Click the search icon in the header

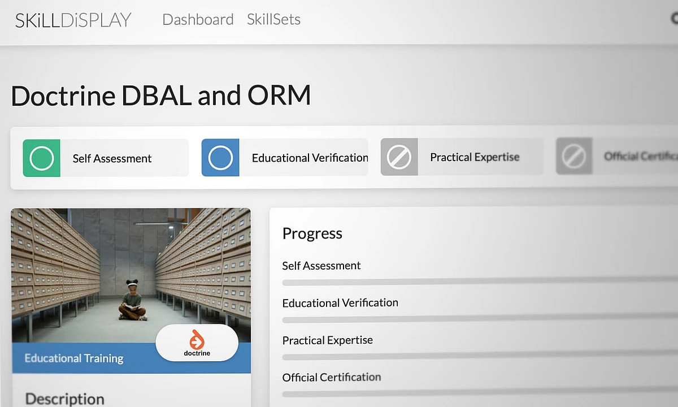click(x=674, y=19)
